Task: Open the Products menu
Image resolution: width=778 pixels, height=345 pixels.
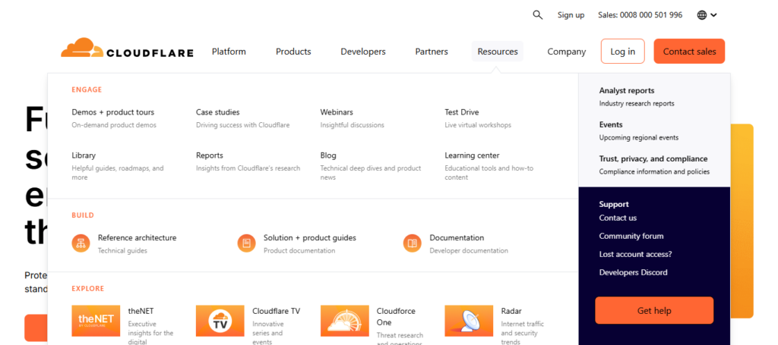Action: point(293,52)
